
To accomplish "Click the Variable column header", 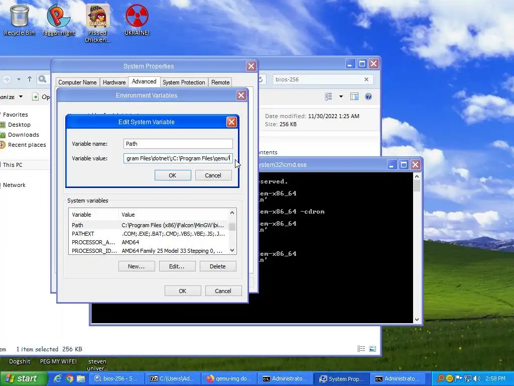I will 94,215.
